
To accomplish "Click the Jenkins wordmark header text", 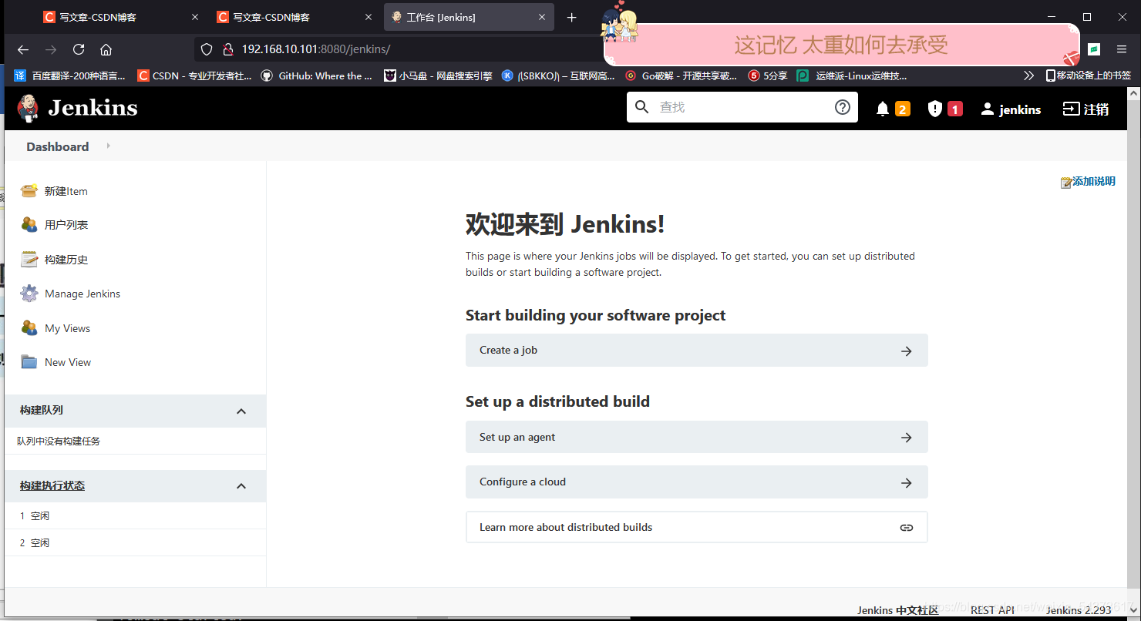I will pos(93,108).
